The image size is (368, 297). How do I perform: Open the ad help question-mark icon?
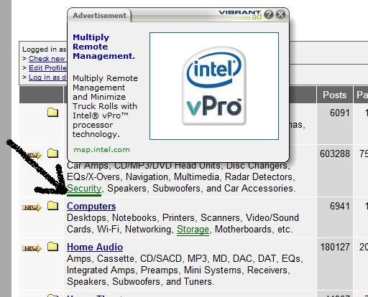pyautogui.click(x=269, y=14)
